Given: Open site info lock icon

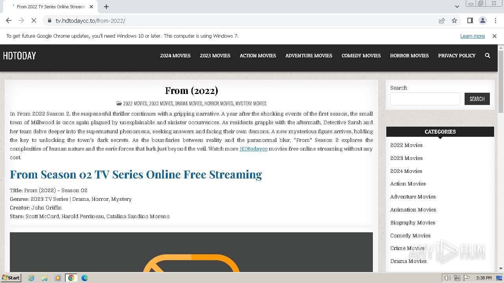Looking at the screenshot, I should tap(49, 20).
